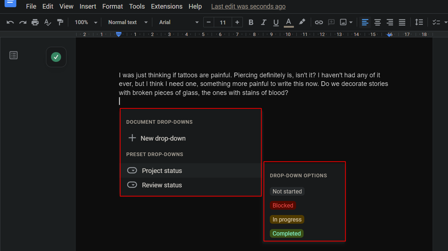Click the Blocked option chip
Screen dimensions: 448x251
pos(283,205)
